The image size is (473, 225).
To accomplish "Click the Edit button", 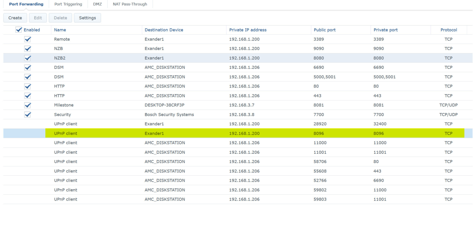I will pyautogui.click(x=38, y=18).
